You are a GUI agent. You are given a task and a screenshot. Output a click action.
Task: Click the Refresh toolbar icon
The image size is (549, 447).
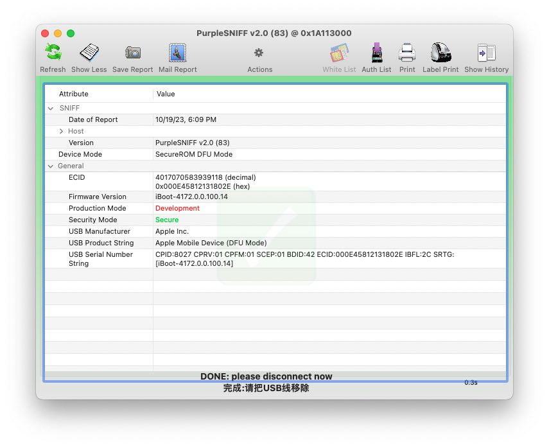pos(53,53)
